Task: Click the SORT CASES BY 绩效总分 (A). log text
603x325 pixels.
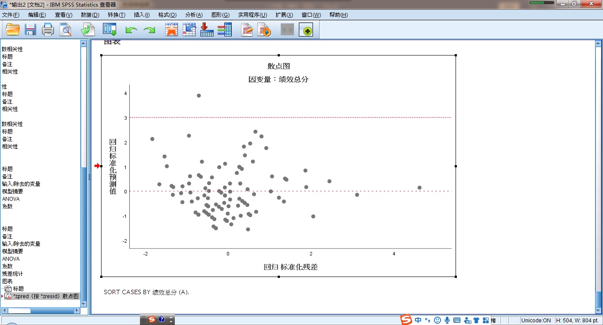Action: click(147, 292)
